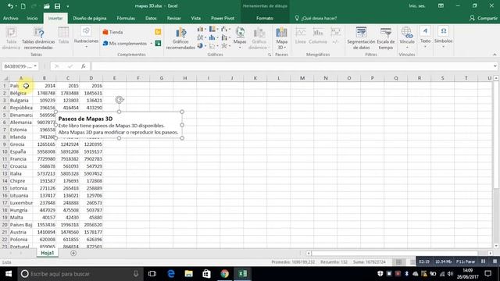
Task: Open Microsoft Edge from the taskbar
Action: tap(171, 274)
